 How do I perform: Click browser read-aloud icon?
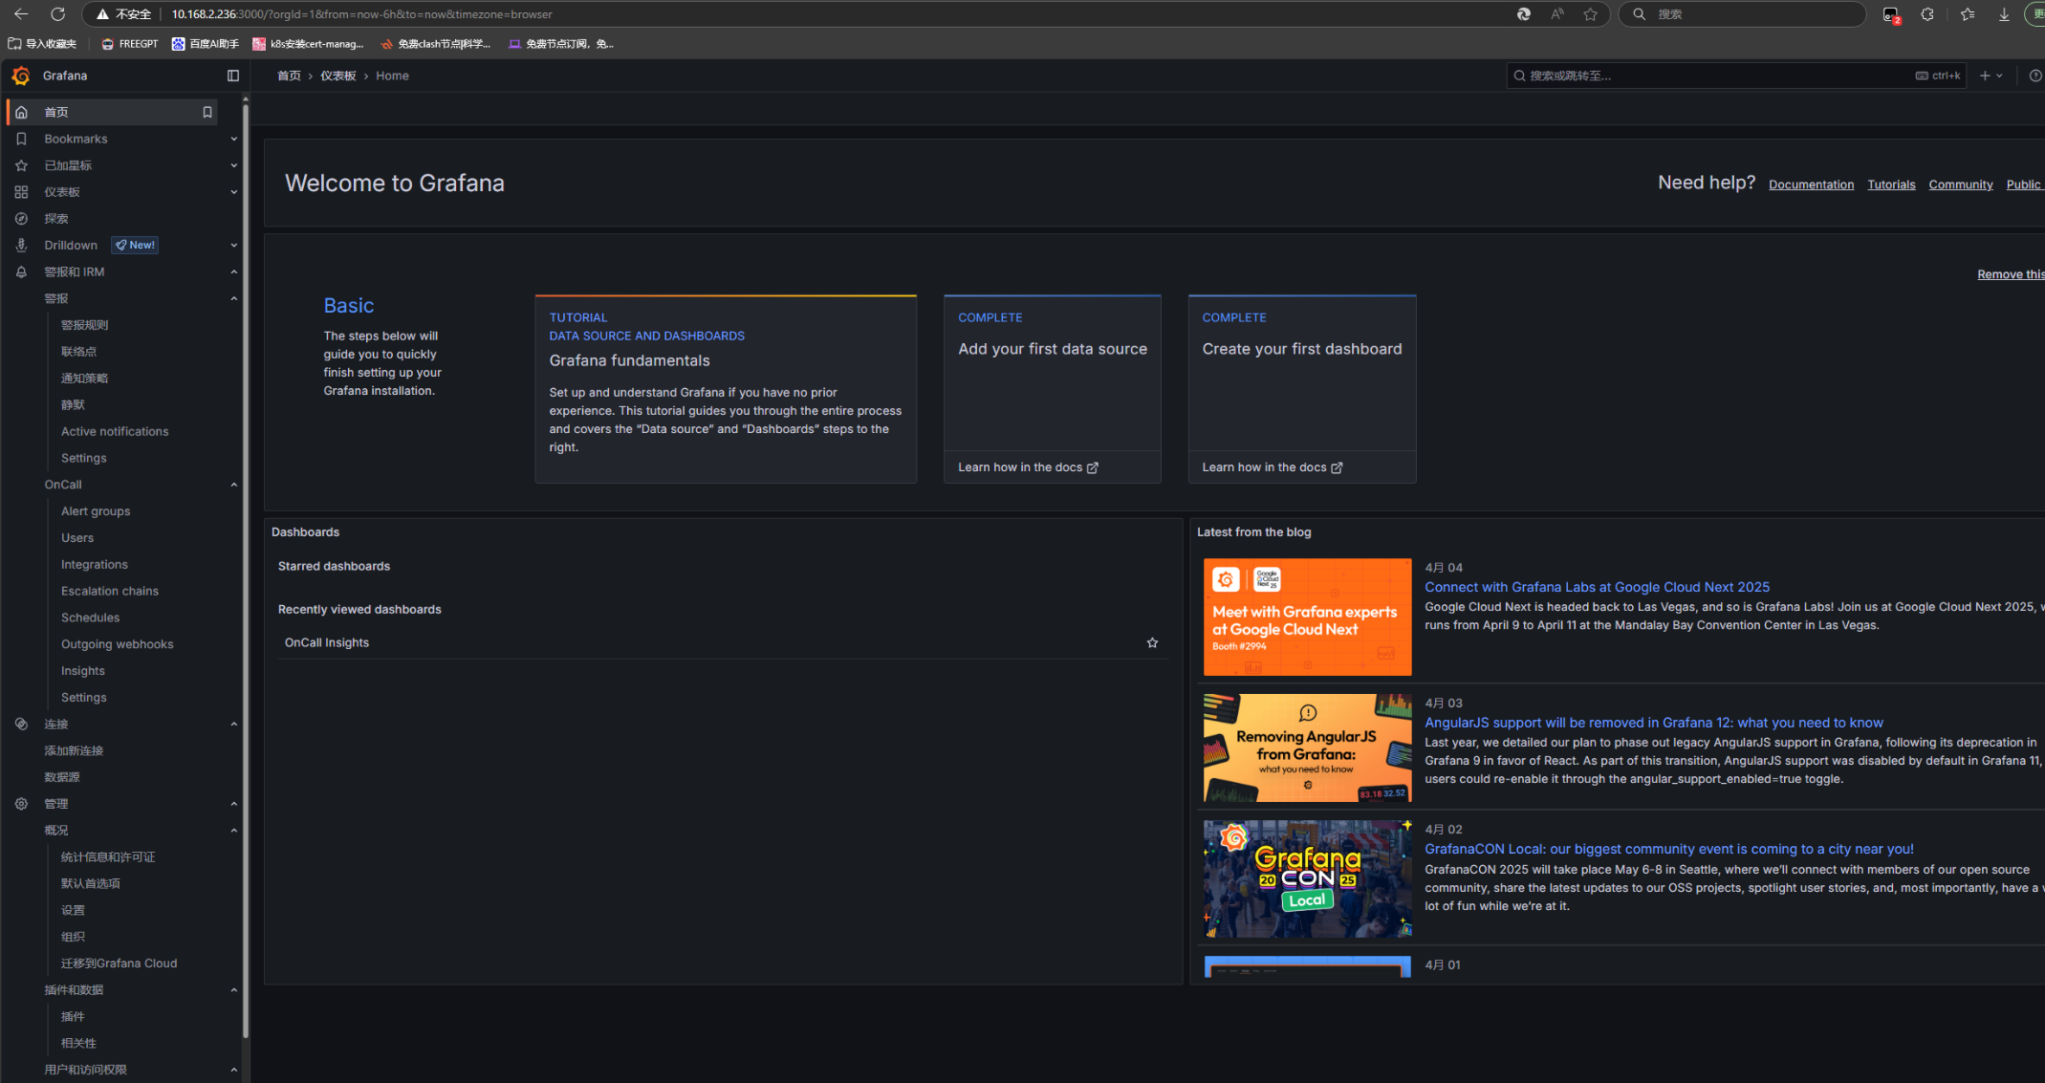(1557, 14)
